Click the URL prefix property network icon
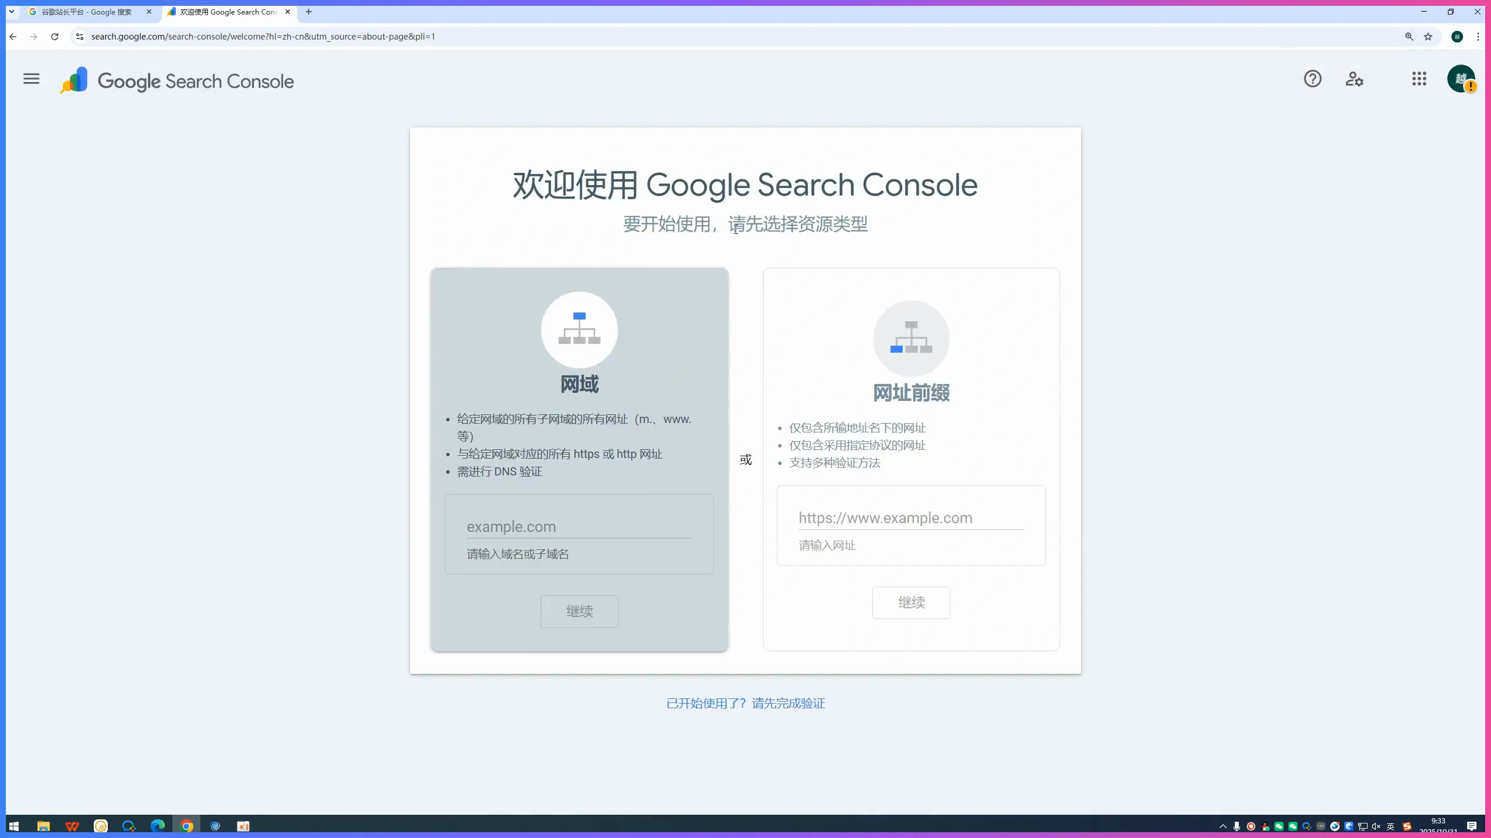The width and height of the screenshot is (1491, 838). pyautogui.click(x=911, y=338)
